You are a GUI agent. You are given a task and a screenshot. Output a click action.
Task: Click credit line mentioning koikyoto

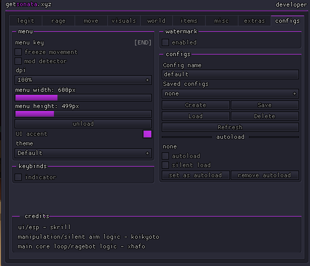coord(88,237)
